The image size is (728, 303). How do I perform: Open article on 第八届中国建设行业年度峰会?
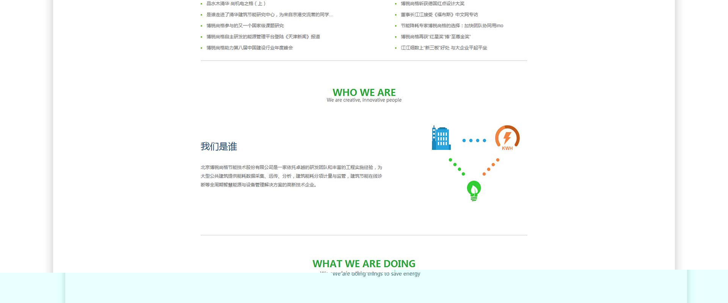(x=249, y=48)
